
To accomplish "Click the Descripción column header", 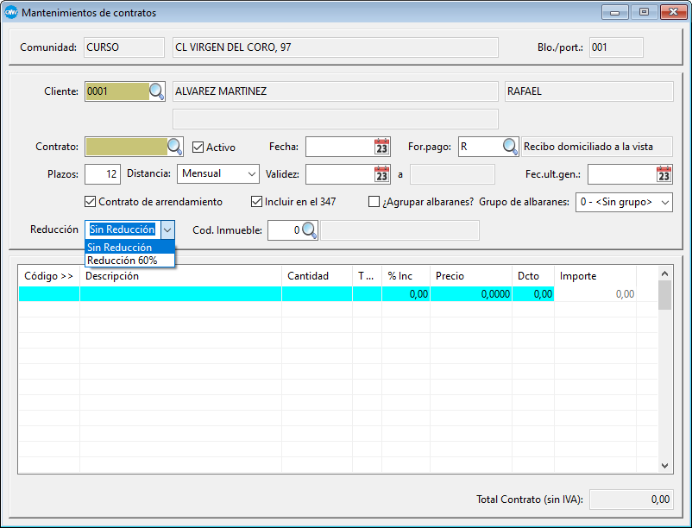I will [112, 276].
